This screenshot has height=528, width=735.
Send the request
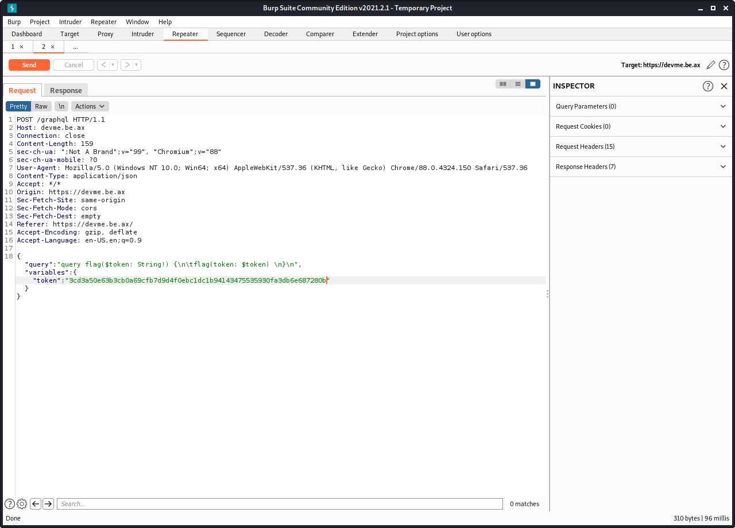[x=29, y=65]
